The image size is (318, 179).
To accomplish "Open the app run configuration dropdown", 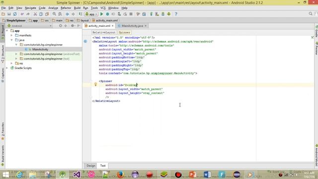I will click(91, 14).
